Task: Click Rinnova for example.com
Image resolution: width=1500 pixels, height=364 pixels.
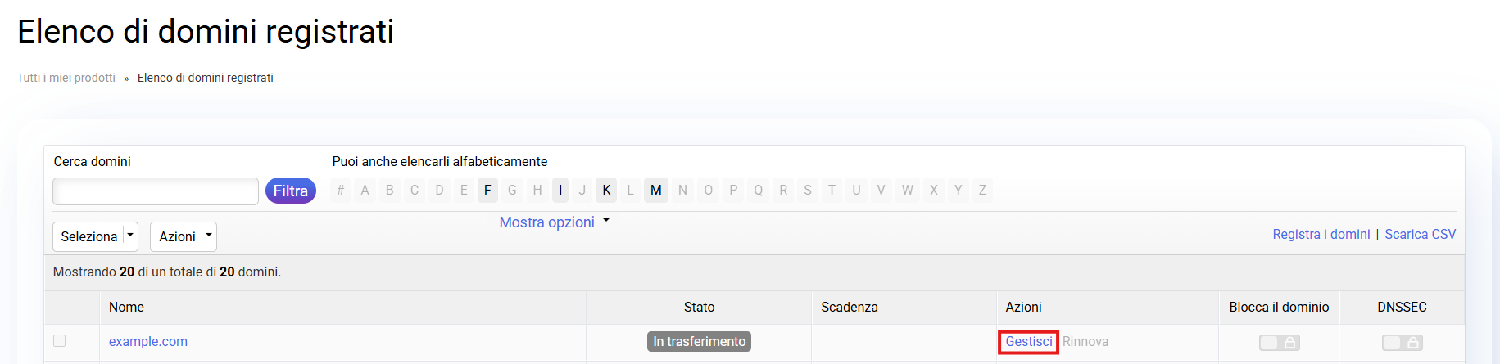Action: click(1085, 342)
